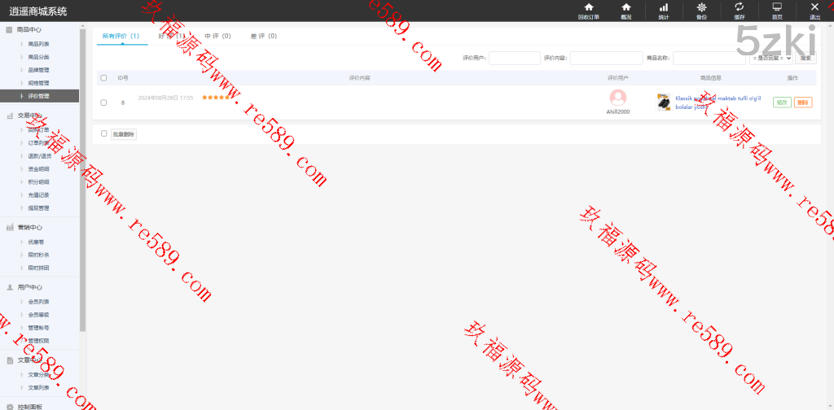Tick the checkbox beside 批量删除
Image resolution: width=834 pixels, height=410 pixels.
click(x=103, y=133)
